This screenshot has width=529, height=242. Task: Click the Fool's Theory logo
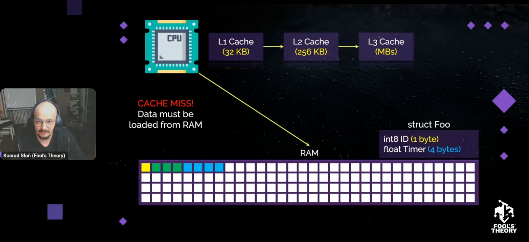[504, 217]
